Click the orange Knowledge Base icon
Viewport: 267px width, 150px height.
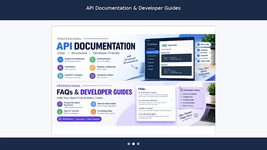tap(93, 112)
